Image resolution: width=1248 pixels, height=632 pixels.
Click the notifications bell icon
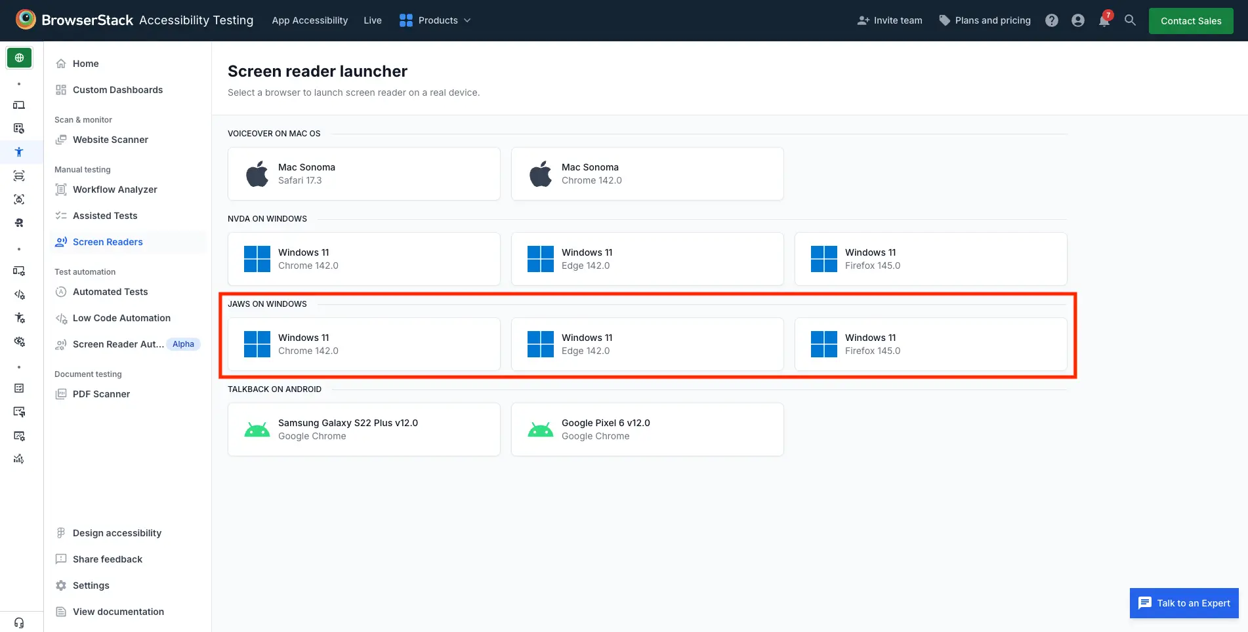(1104, 21)
